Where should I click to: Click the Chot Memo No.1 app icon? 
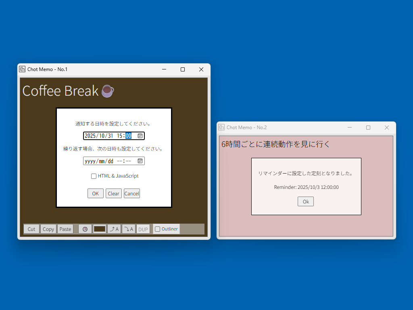pyautogui.click(x=23, y=69)
